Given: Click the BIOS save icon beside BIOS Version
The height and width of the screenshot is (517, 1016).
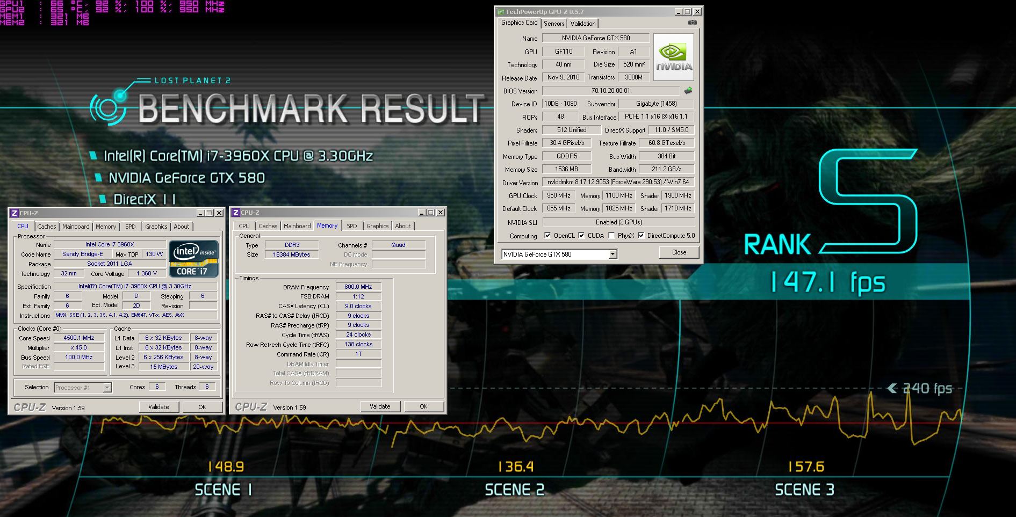Looking at the screenshot, I should [688, 91].
